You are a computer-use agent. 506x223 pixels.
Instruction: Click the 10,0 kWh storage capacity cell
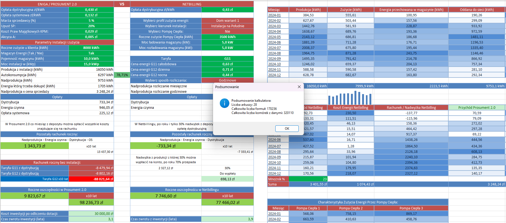tap(91, 59)
